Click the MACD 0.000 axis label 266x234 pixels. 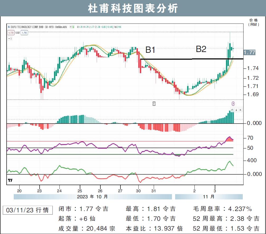(254, 123)
